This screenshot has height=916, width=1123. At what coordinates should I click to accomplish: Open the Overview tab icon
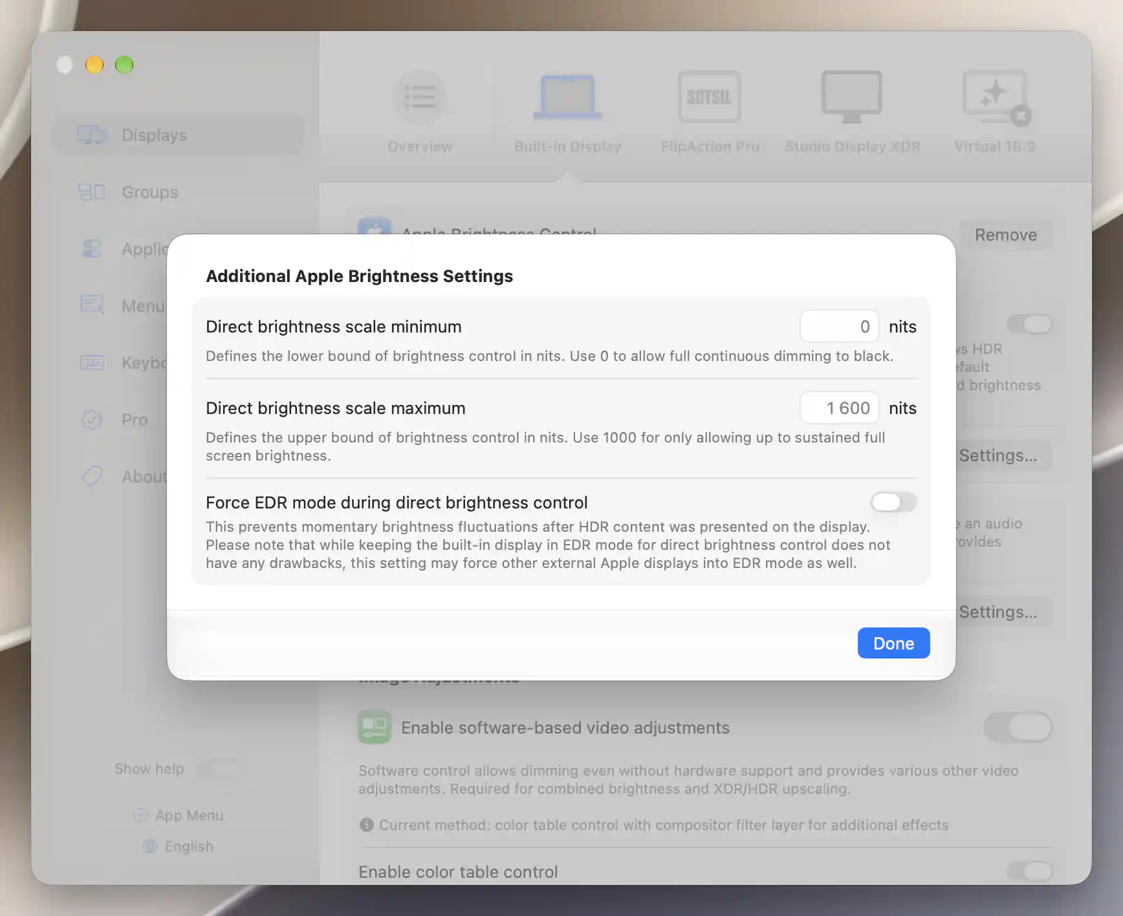coord(420,97)
